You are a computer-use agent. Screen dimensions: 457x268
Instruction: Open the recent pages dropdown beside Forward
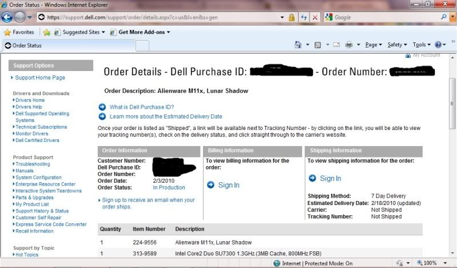(30, 17)
